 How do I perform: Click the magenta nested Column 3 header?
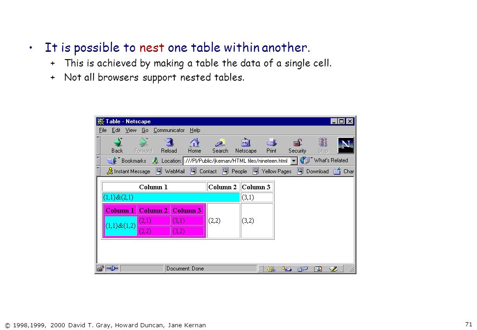(187, 210)
